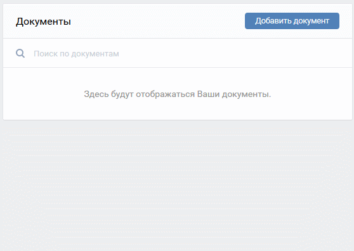Focus the Поиск по документам field
Screen dimensions: 354x251
178,53
